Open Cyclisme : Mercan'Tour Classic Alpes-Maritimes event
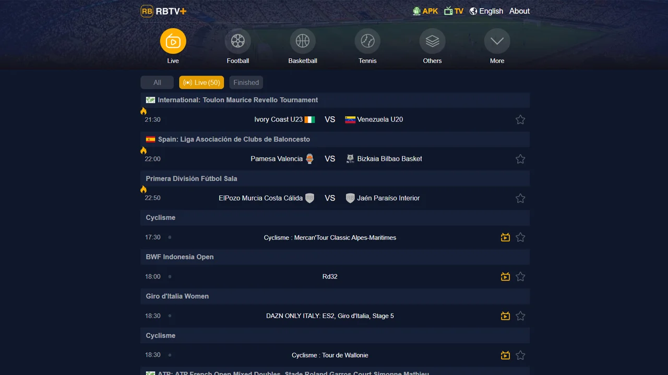668x375 pixels. click(330, 238)
